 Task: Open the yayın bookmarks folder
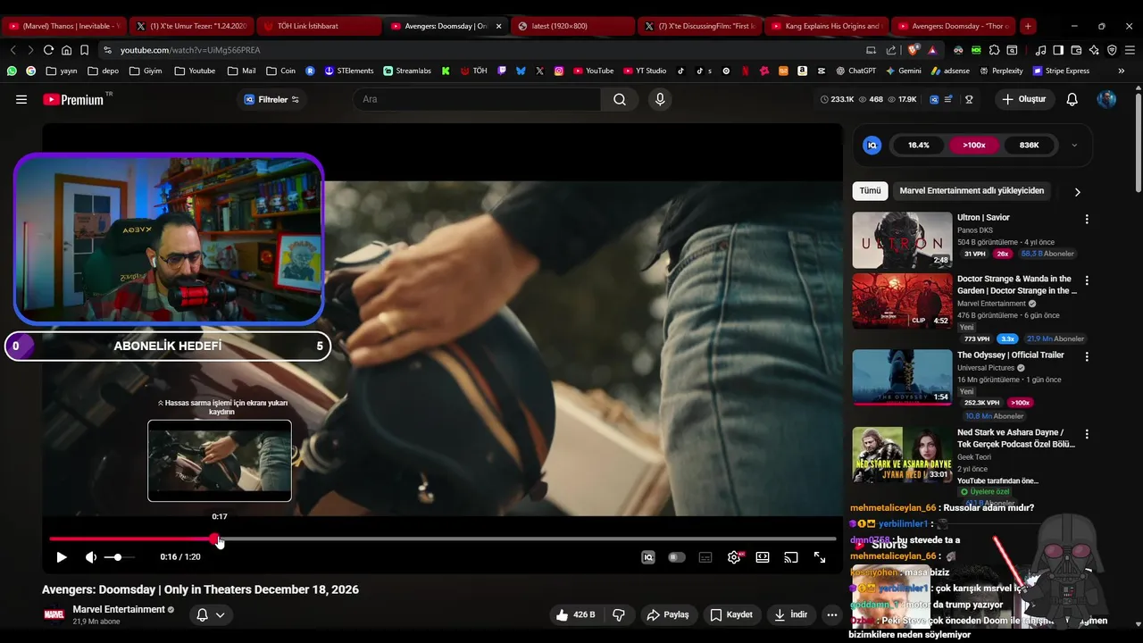click(62, 71)
